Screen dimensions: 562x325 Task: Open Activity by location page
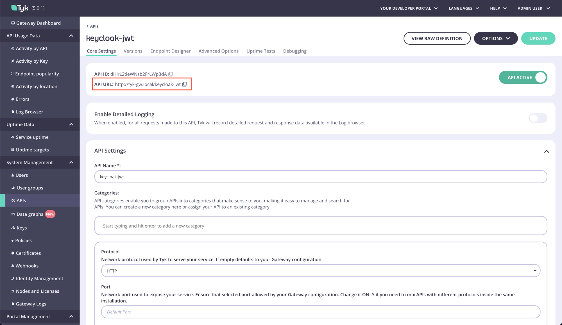click(x=36, y=87)
